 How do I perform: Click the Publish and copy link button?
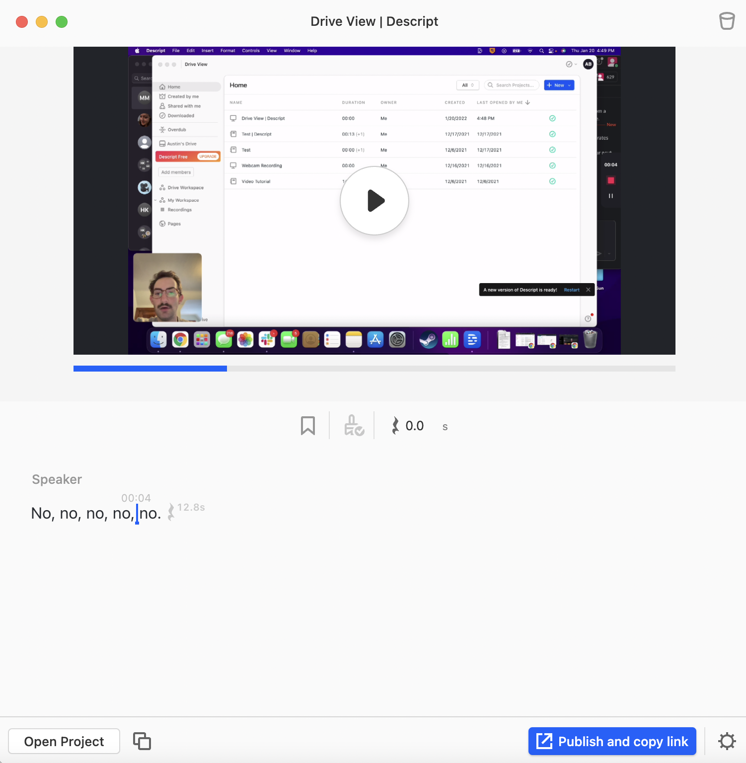click(612, 741)
